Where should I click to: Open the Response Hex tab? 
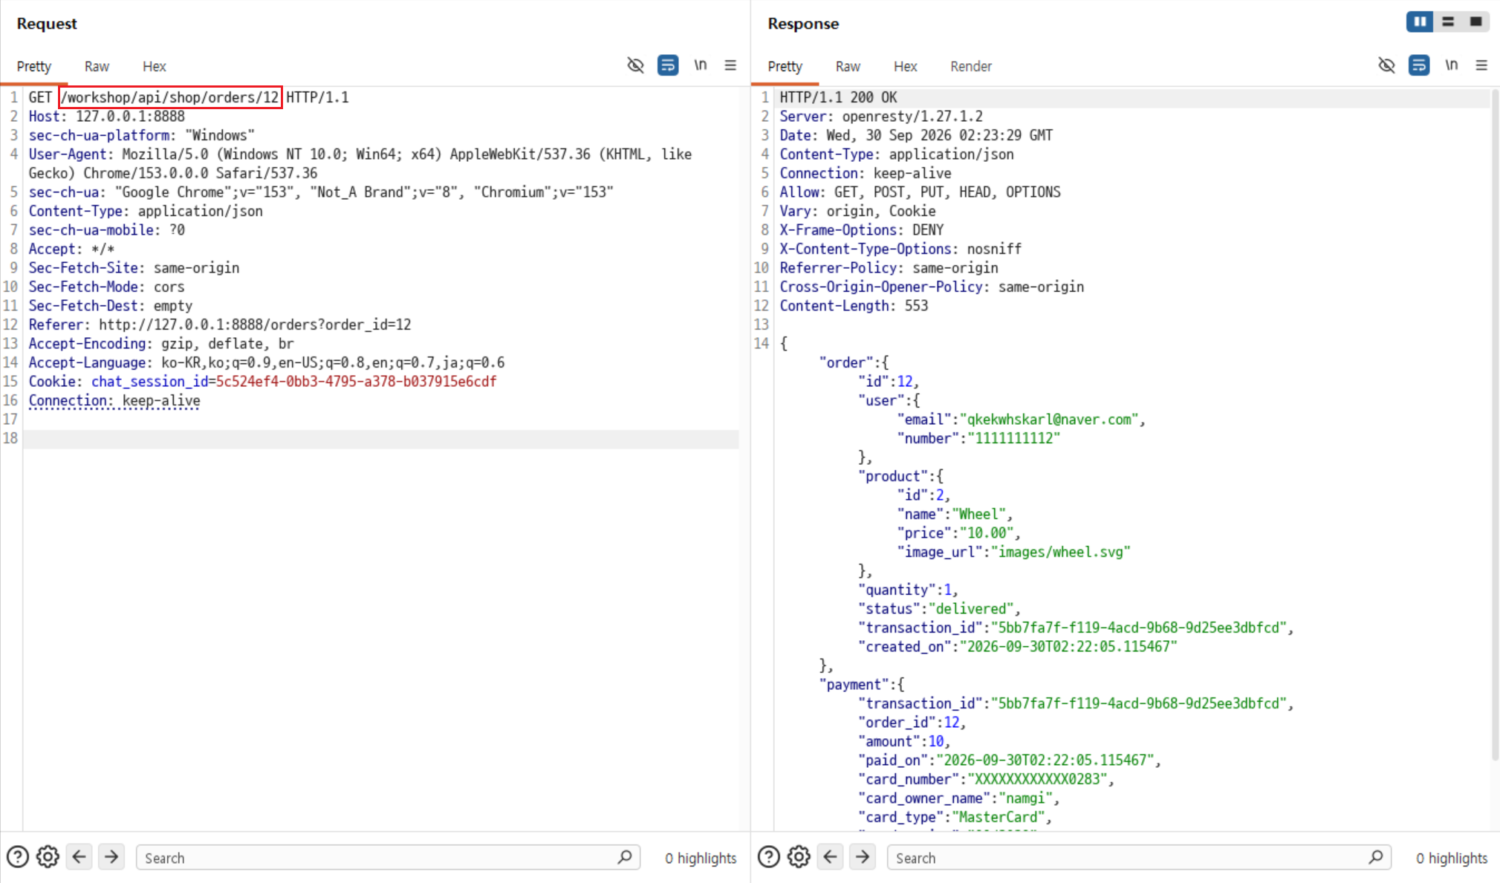906,66
